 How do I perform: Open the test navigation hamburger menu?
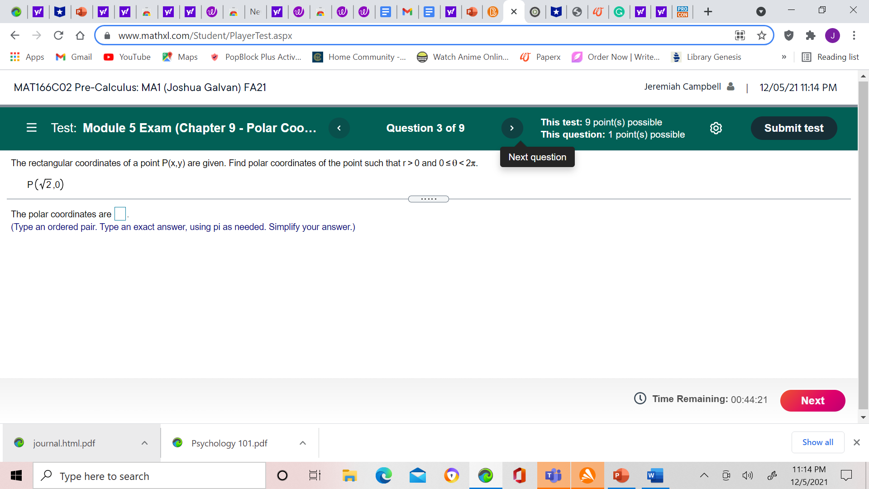[31, 128]
